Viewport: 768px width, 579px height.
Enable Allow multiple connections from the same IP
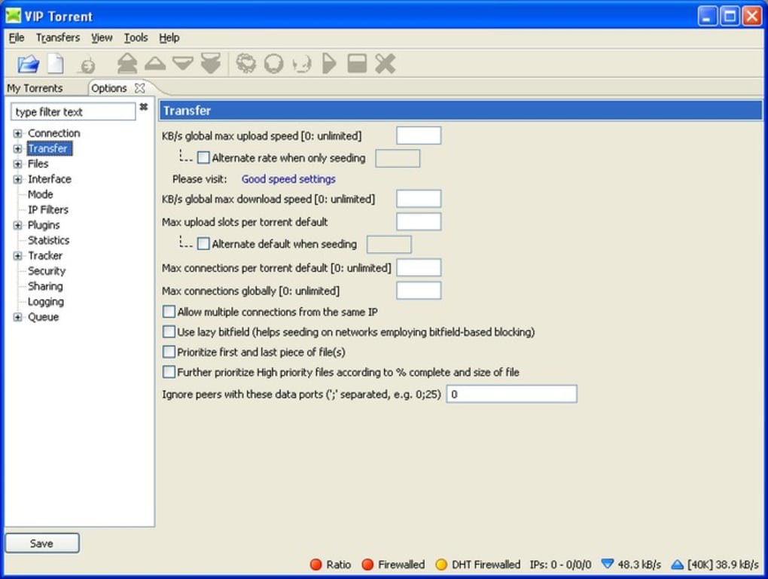169,312
